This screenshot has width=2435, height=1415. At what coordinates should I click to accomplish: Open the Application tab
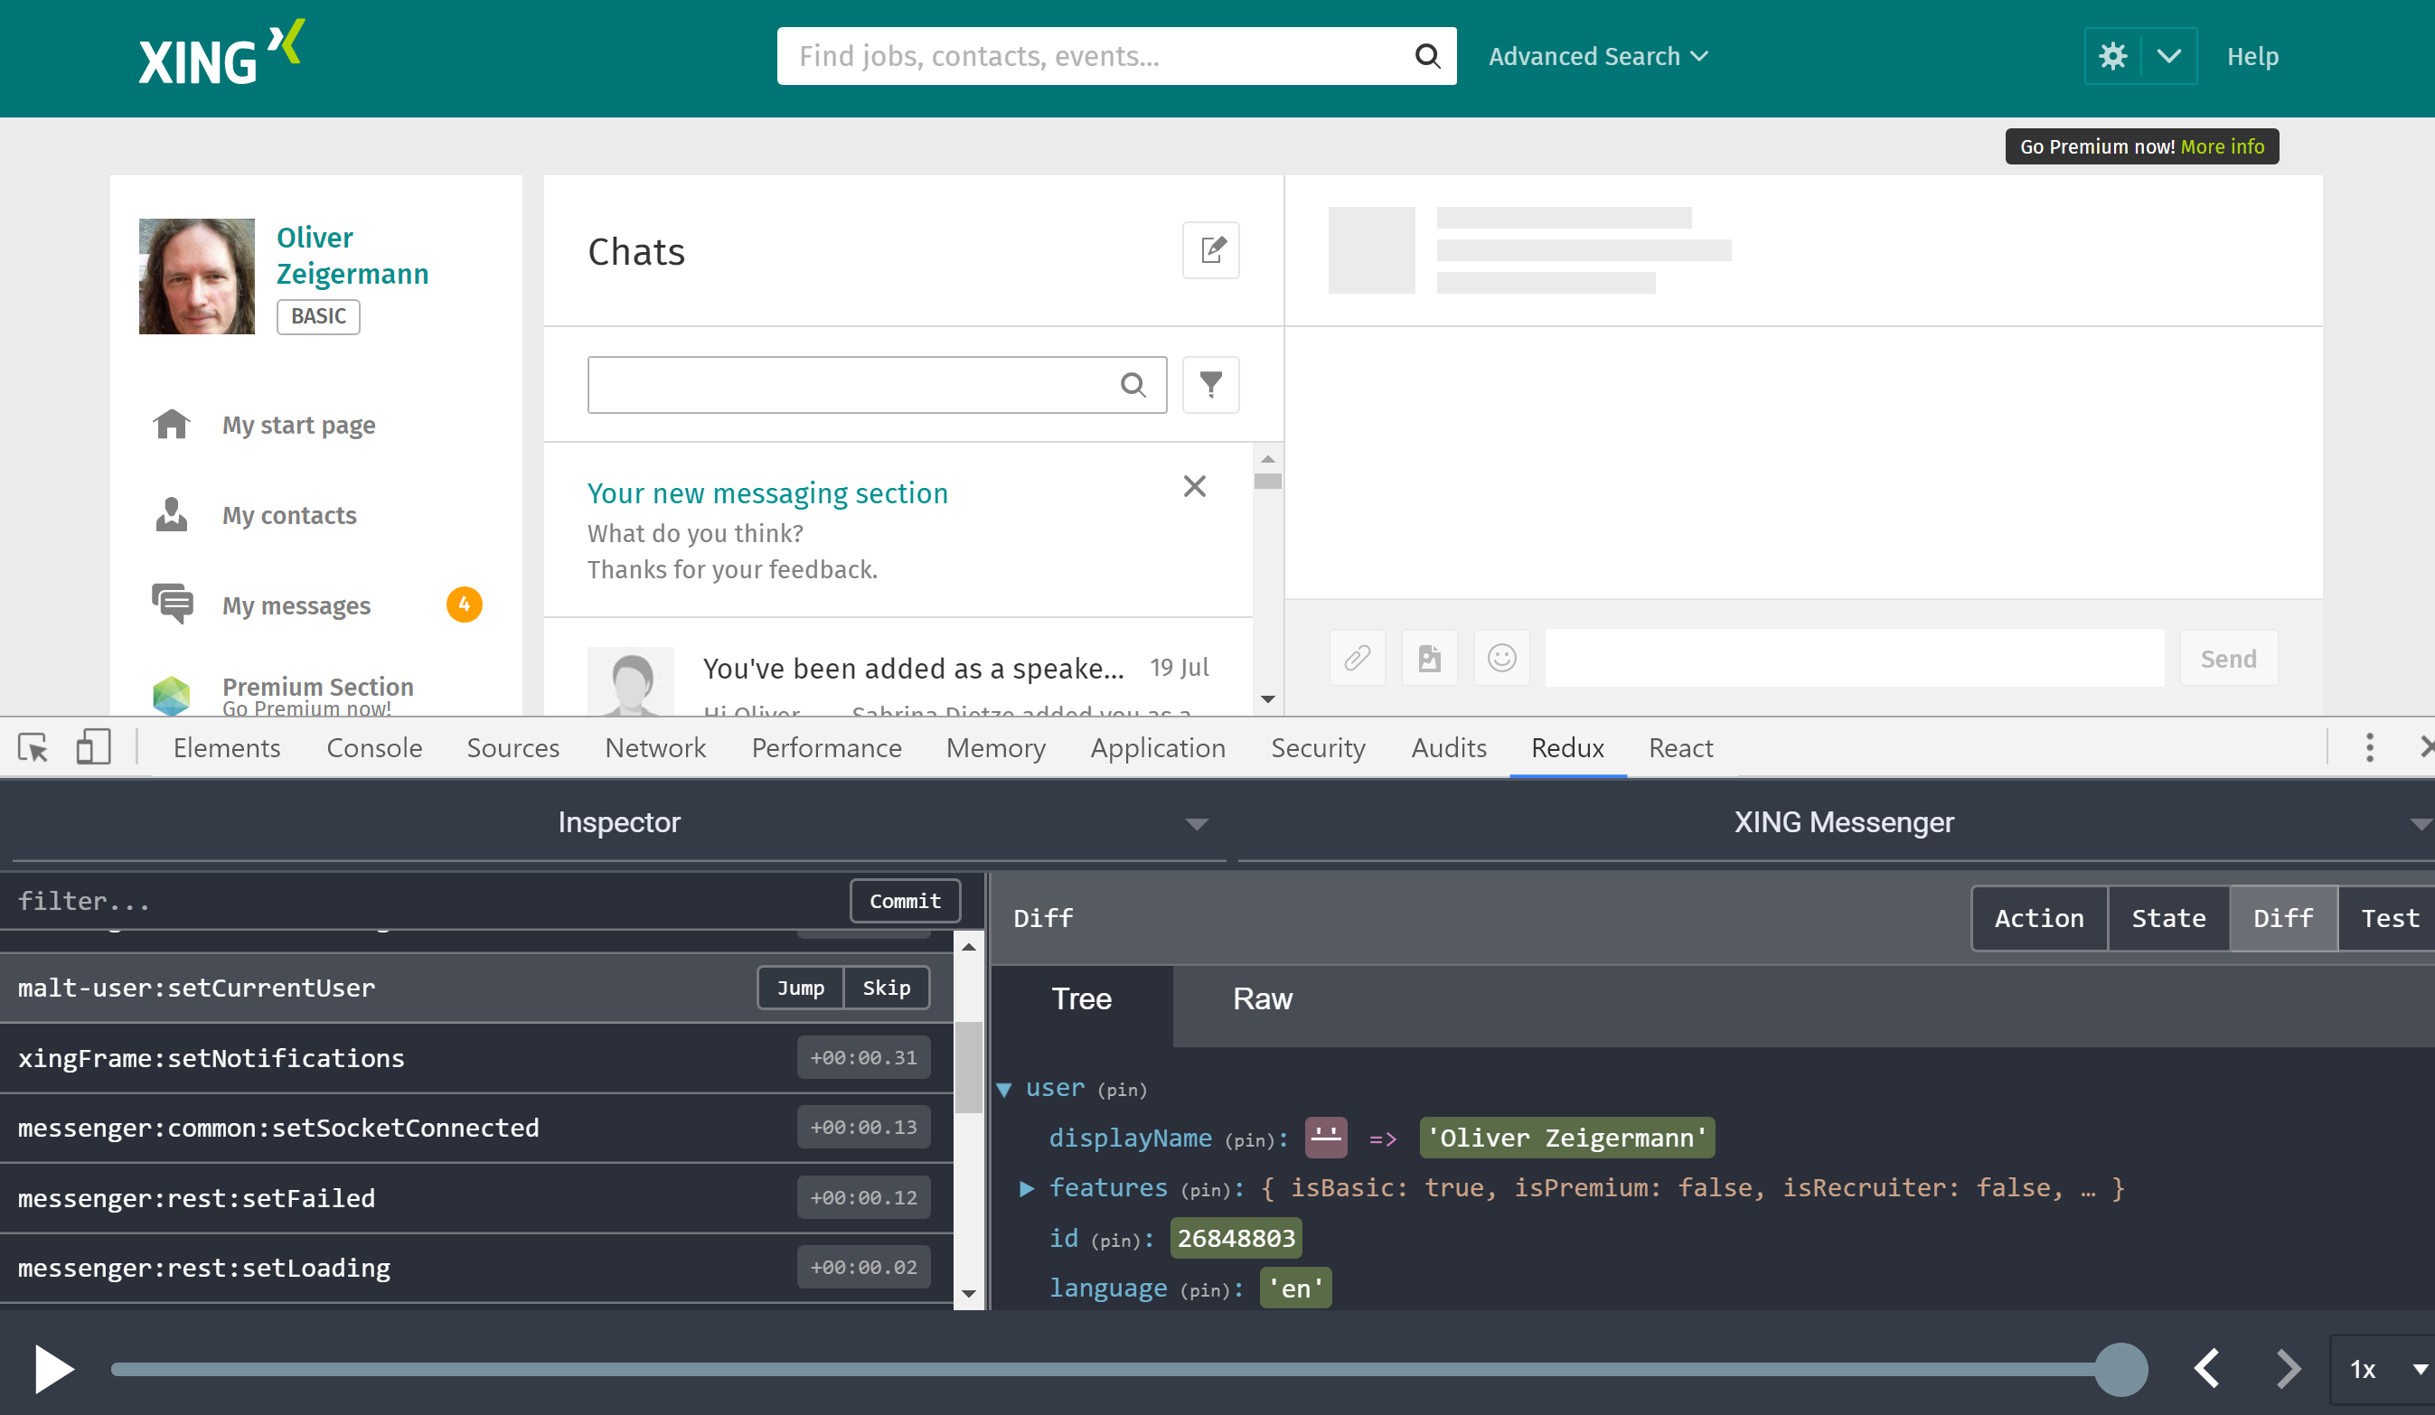[1158, 747]
